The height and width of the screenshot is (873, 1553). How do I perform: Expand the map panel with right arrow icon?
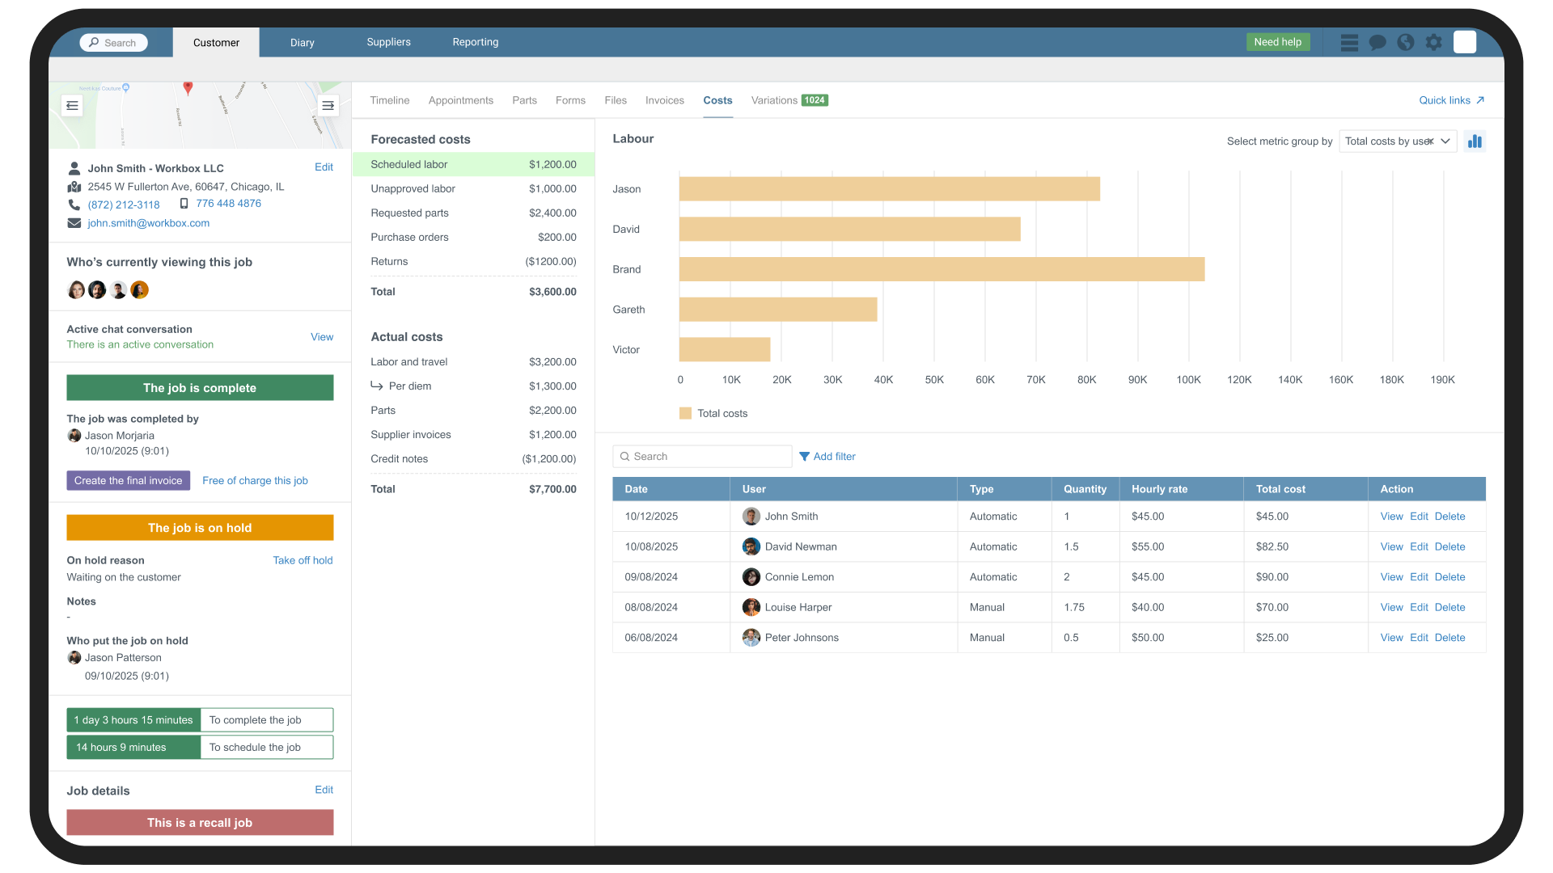point(328,105)
